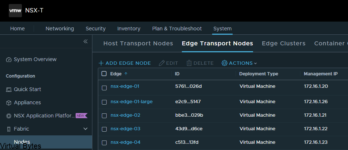This screenshot has width=348, height=150.
Task: Open the Security menu
Action: pos(96,29)
